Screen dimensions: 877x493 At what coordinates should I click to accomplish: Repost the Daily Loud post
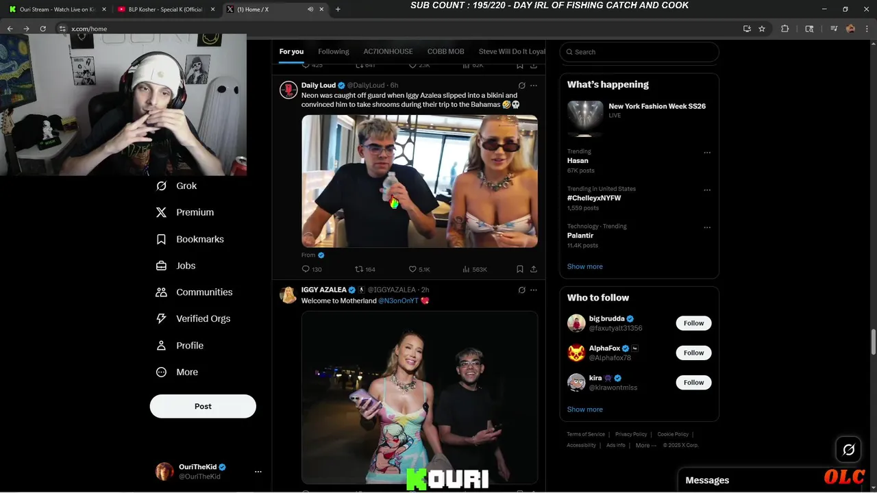365,269
